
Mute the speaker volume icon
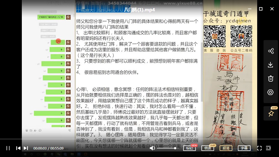pyautogui.click(x=152, y=148)
